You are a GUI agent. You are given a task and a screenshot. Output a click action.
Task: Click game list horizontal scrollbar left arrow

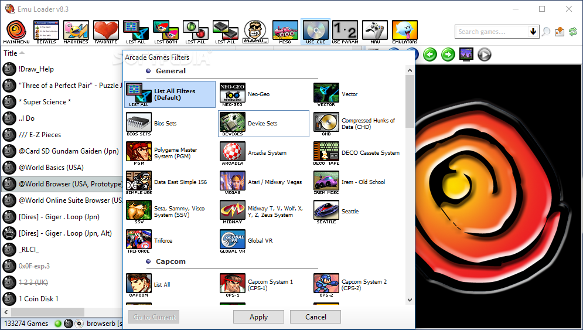pos(6,312)
